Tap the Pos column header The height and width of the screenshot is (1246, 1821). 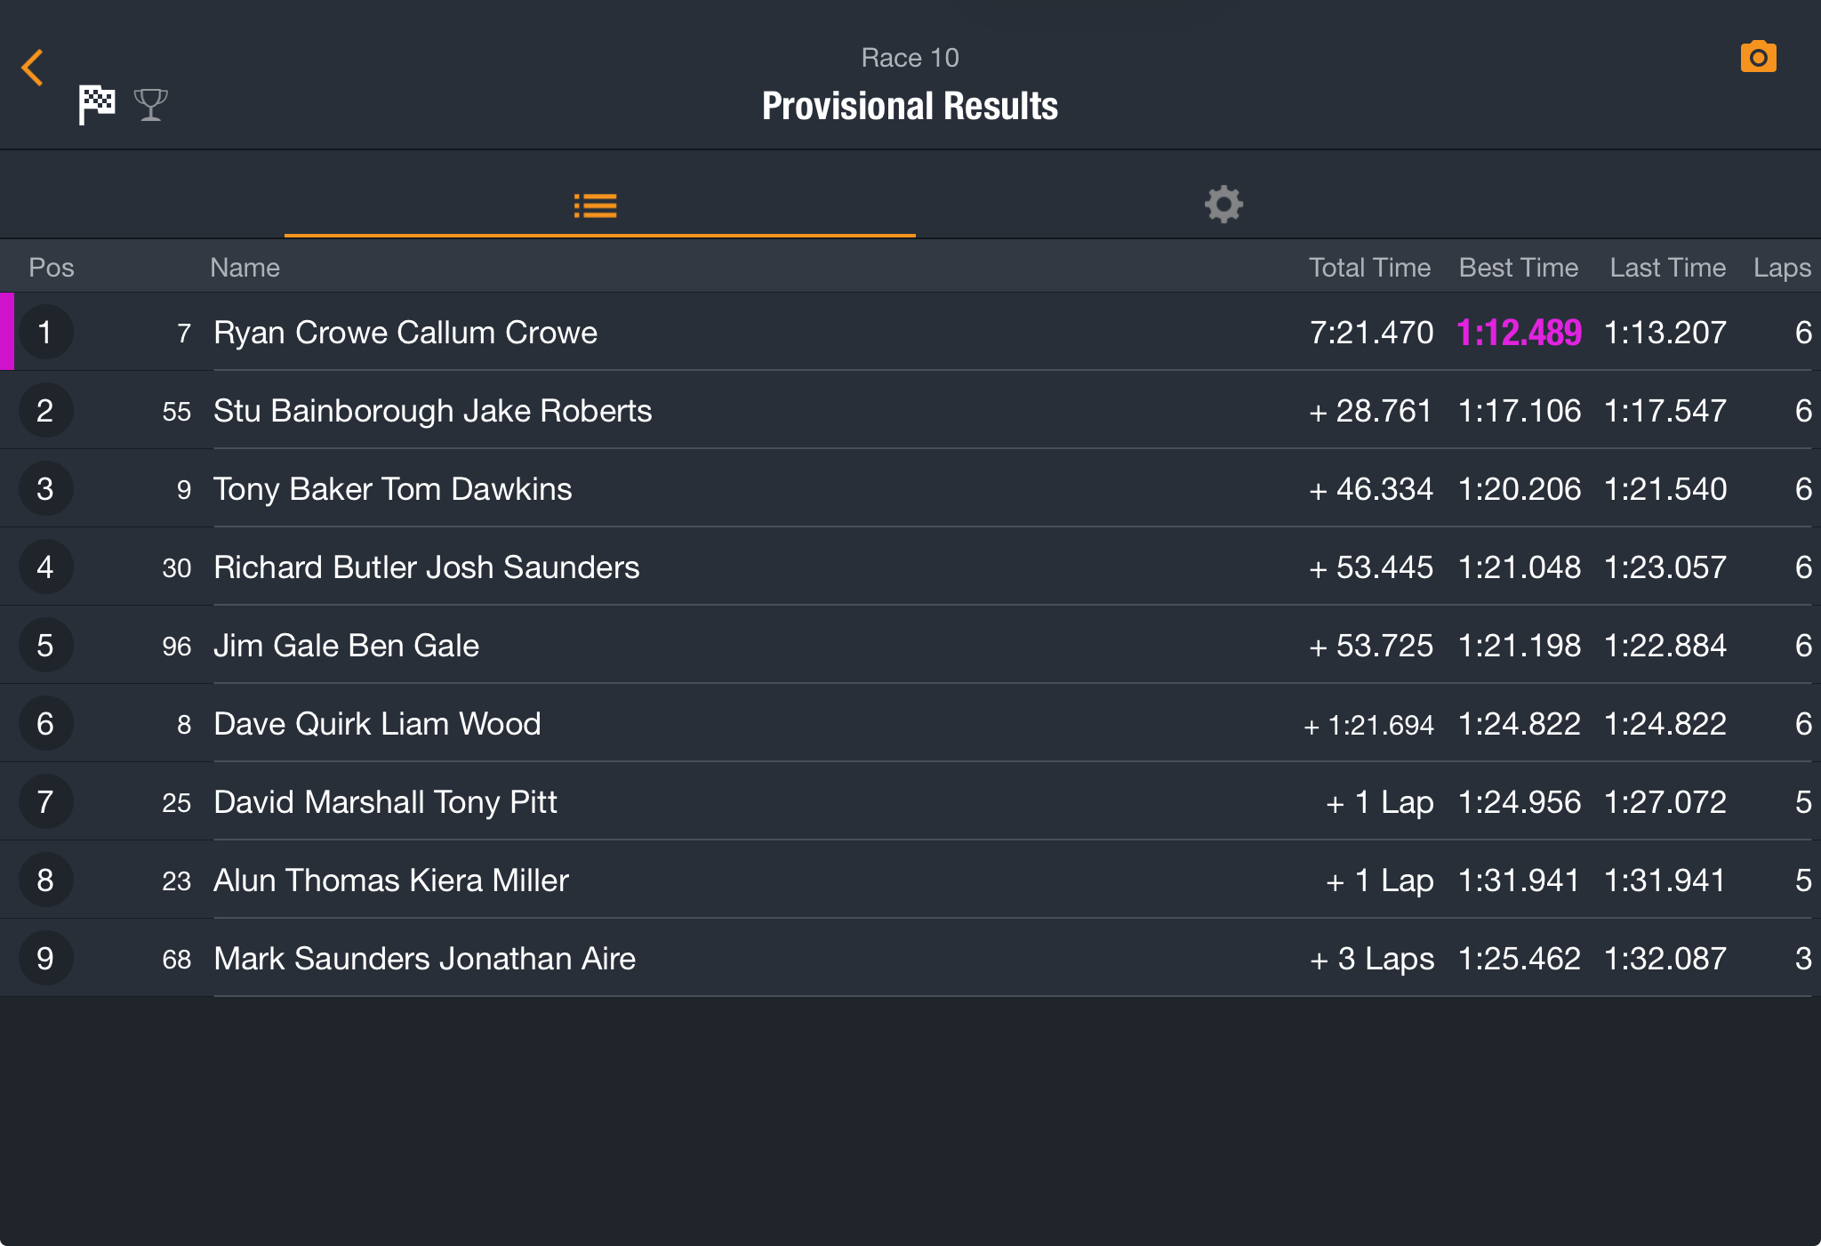(52, 268)
